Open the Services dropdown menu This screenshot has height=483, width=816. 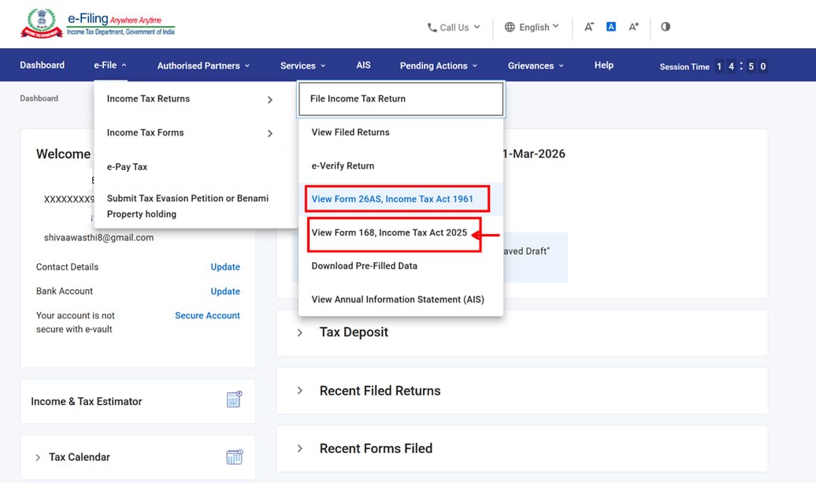(303, 65)
